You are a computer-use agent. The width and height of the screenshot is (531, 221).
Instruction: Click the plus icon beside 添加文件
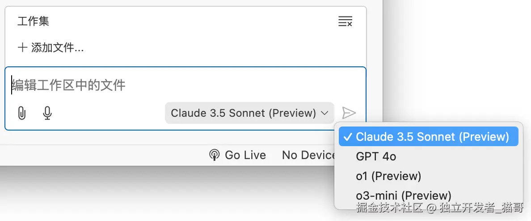point(22,47)
